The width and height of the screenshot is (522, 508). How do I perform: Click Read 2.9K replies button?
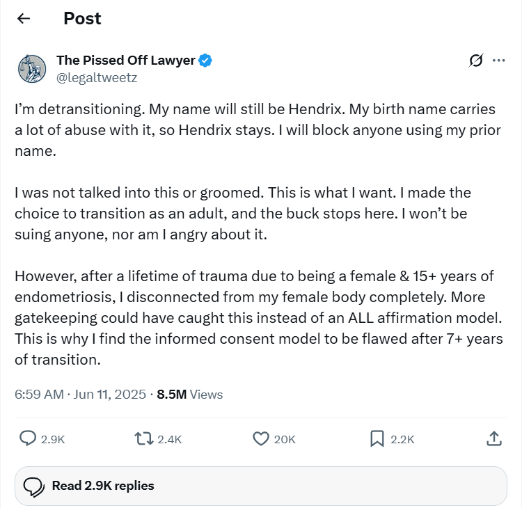pos(261,486)
